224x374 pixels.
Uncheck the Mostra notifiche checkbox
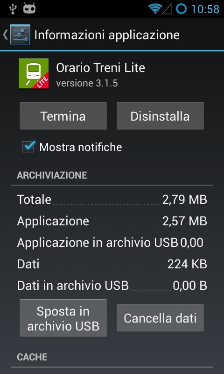tap(28, 146)
